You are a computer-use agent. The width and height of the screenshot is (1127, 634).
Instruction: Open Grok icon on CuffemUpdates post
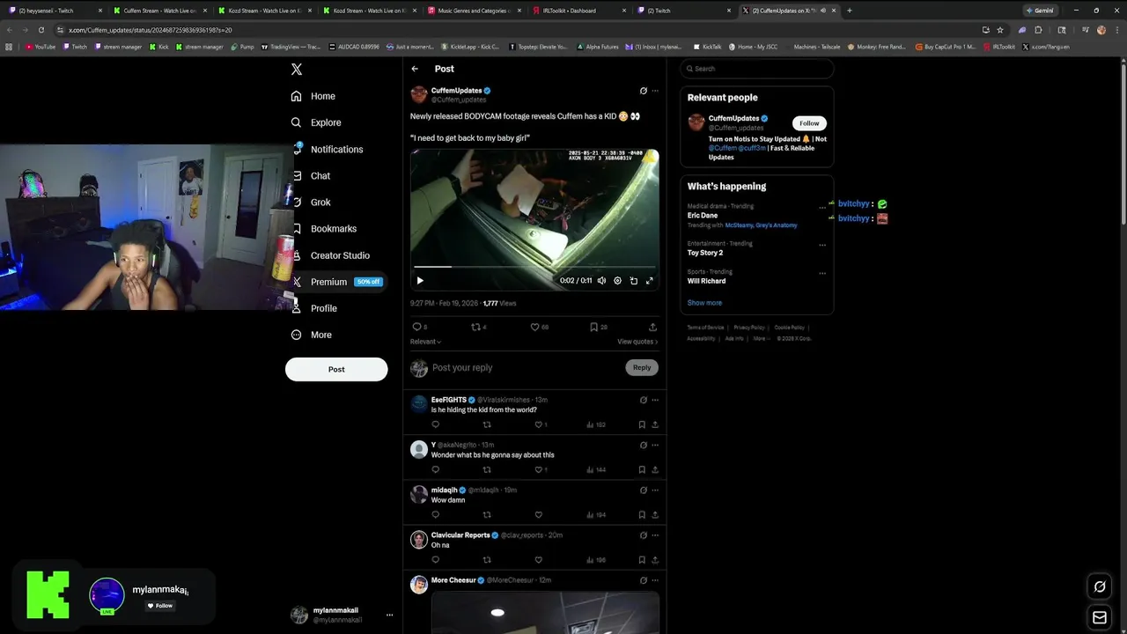(643, 91)
